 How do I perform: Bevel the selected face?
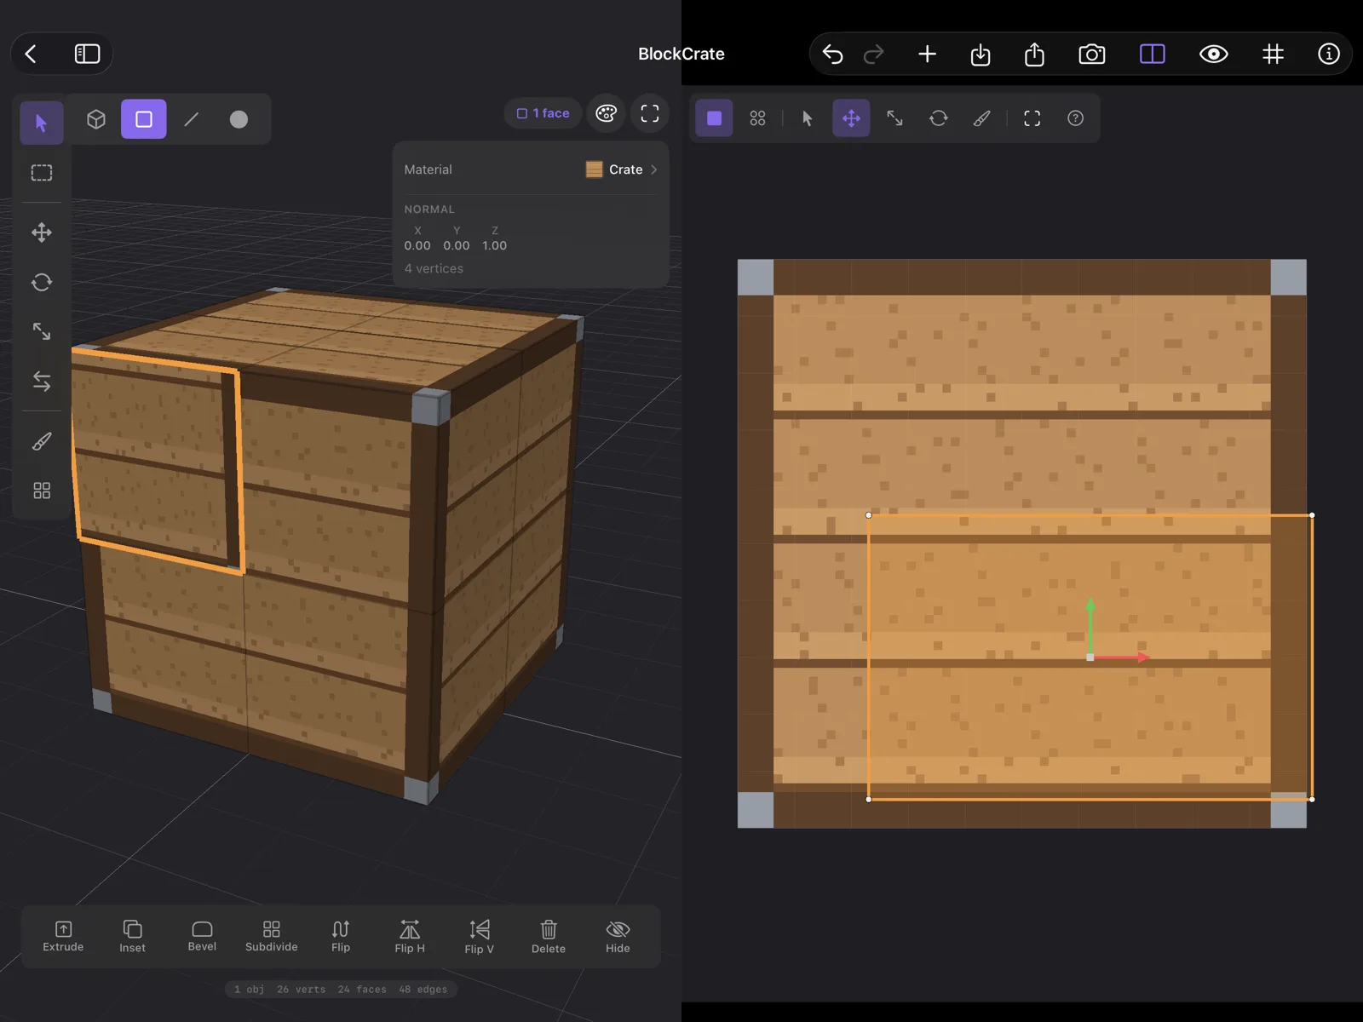tap(202, 936)
